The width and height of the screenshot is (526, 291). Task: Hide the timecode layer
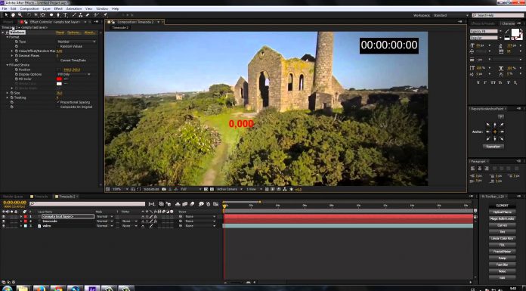[x=3, y=221]
